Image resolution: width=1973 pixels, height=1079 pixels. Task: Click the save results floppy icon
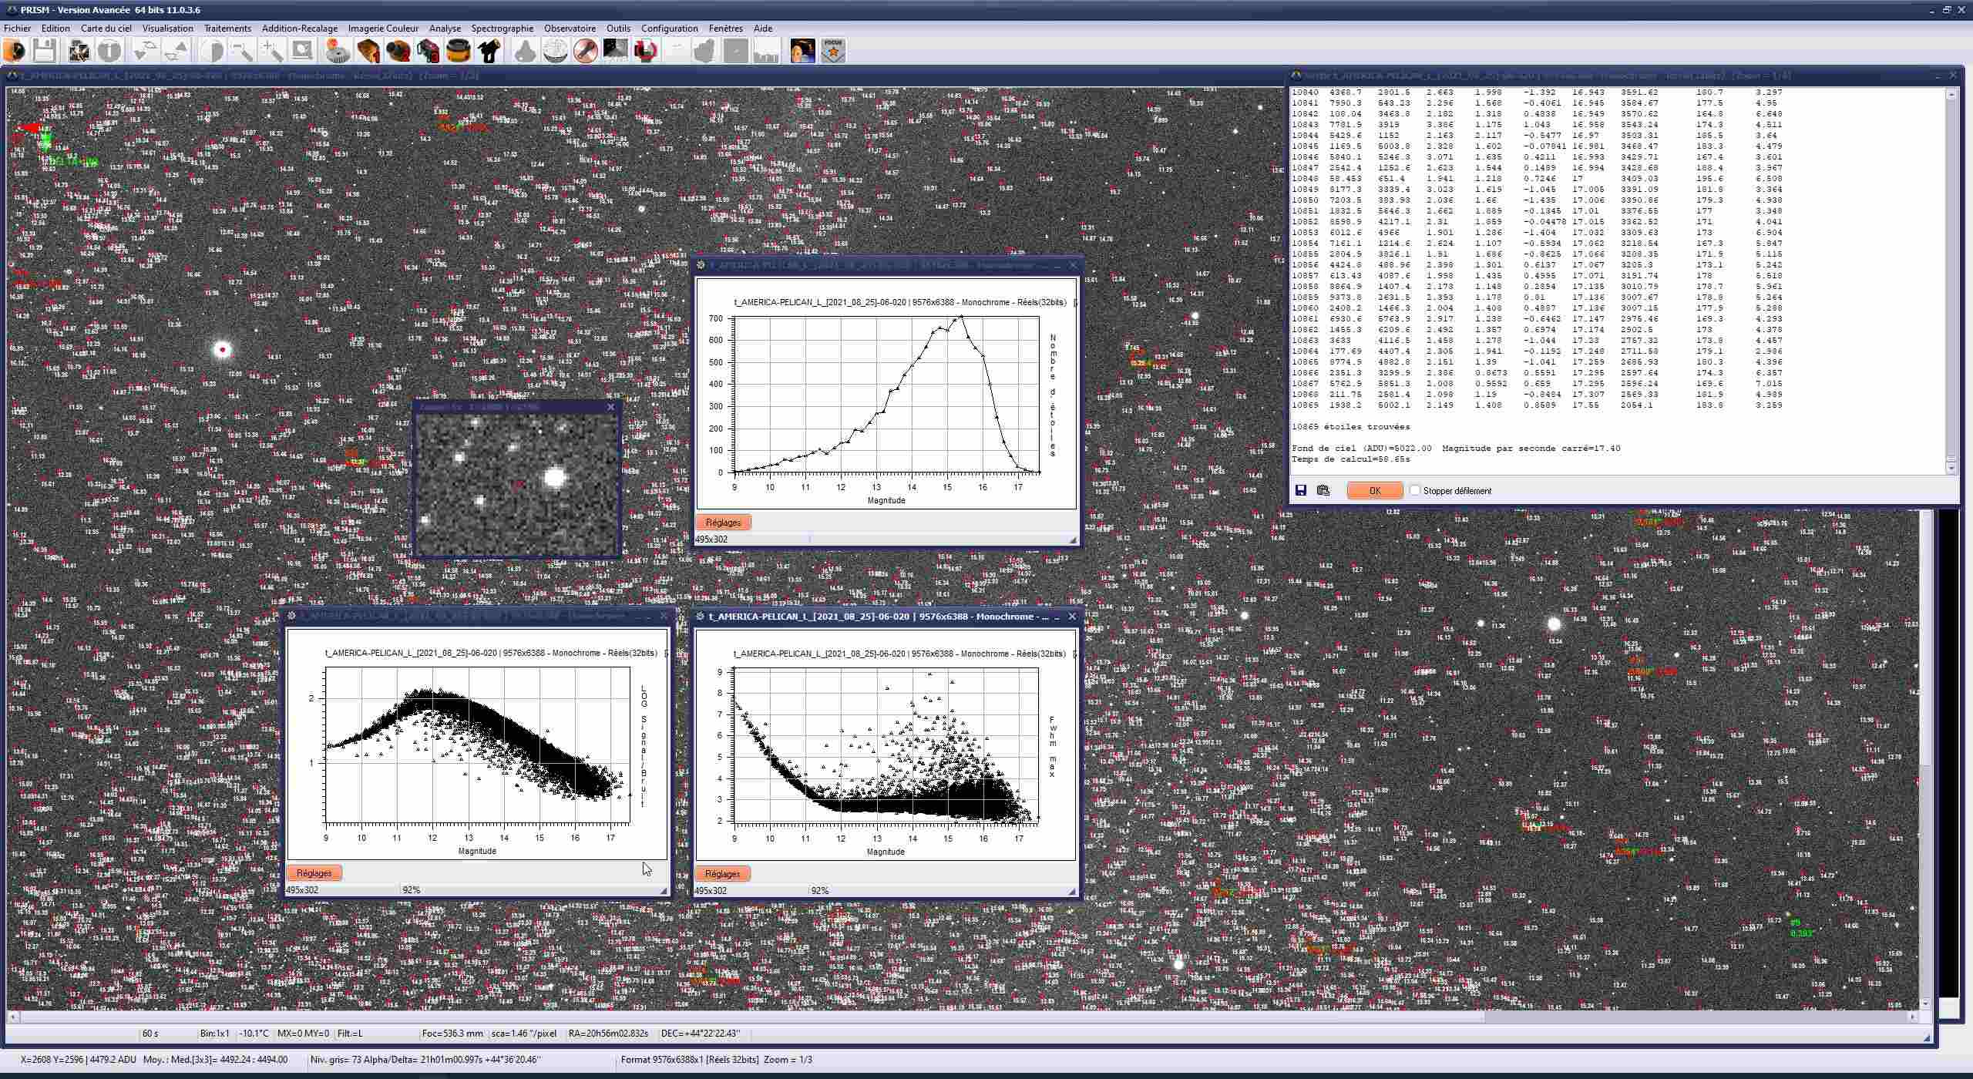pyautogui.click(x=1301, y=490)
